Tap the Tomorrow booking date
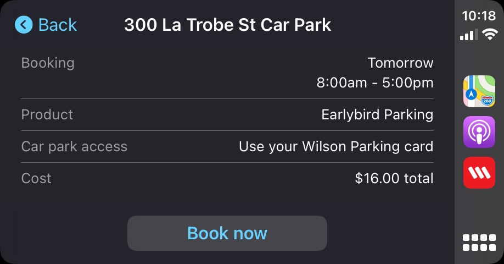This screenshot has height=264, width=504. 400,63
